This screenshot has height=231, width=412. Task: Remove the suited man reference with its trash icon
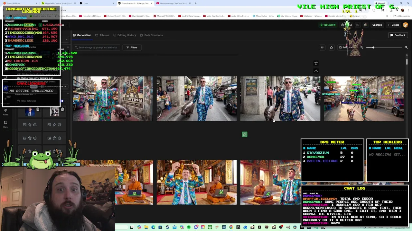point(38,109)
